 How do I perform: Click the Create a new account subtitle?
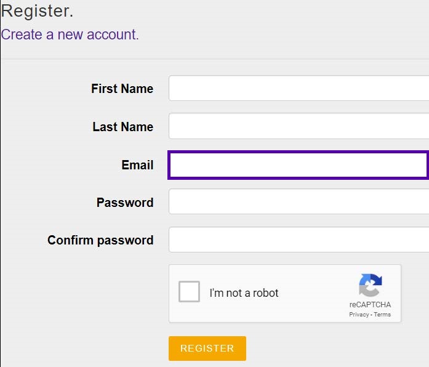tap(70, 34)
